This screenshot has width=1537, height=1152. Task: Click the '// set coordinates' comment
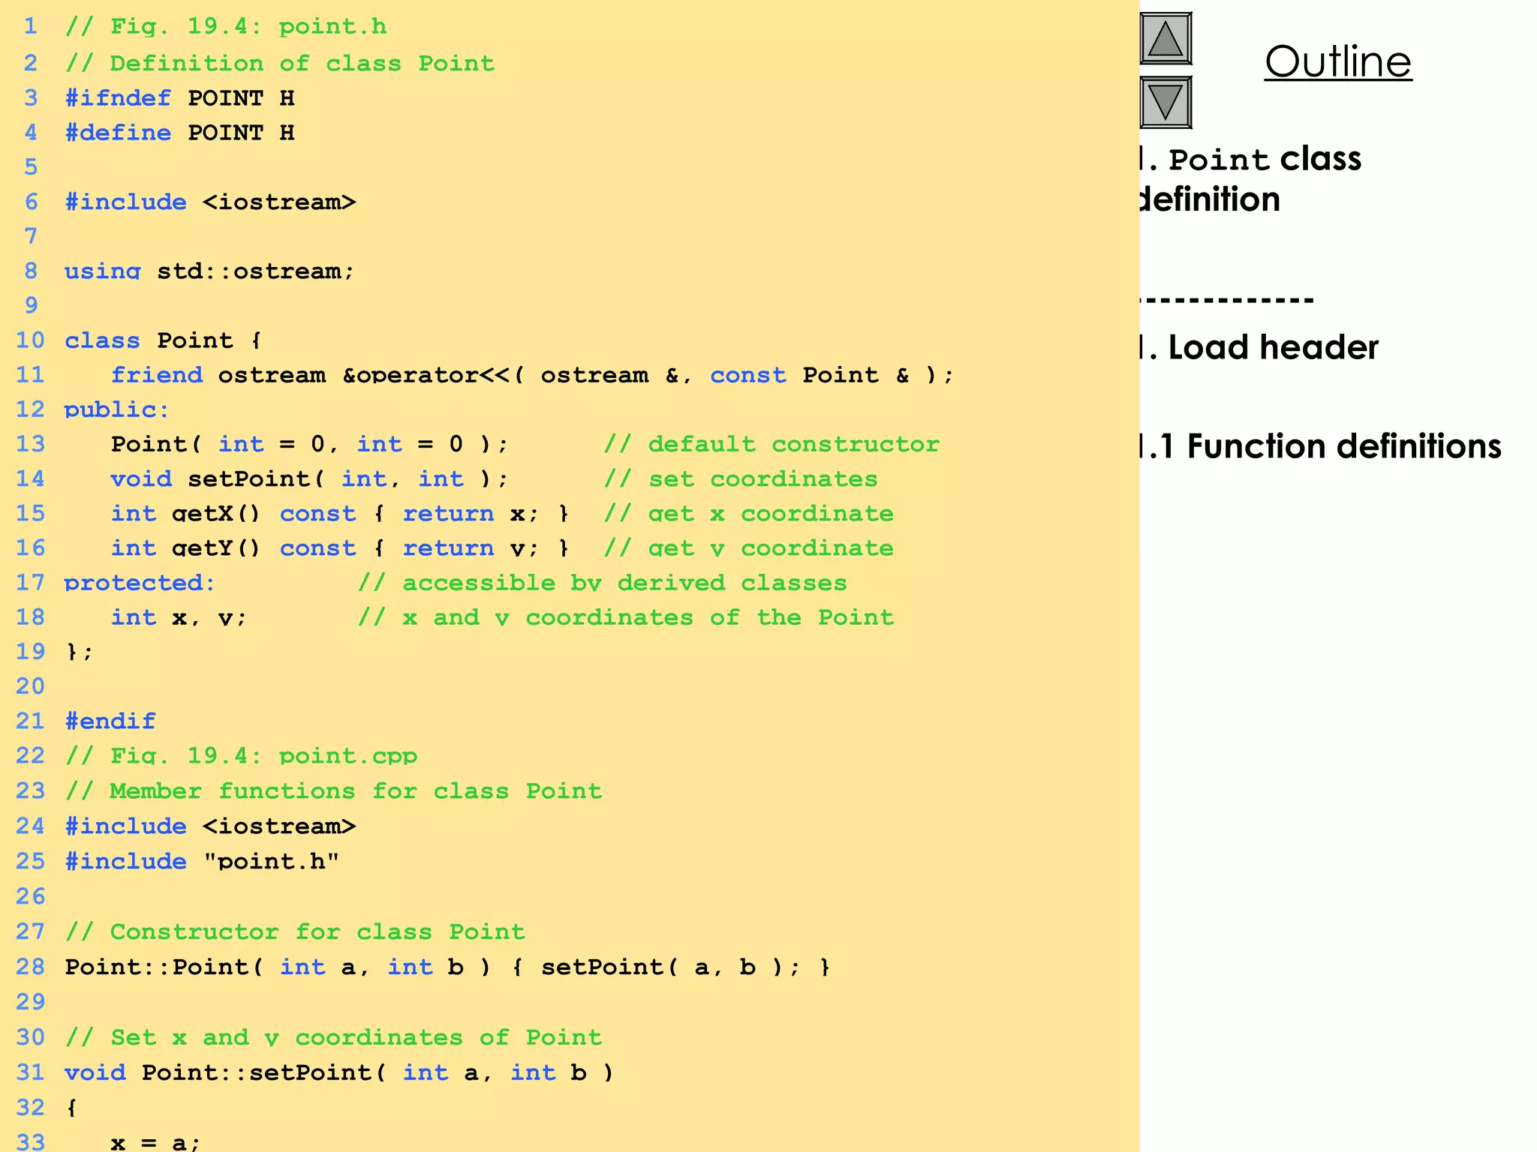(741, 478)
